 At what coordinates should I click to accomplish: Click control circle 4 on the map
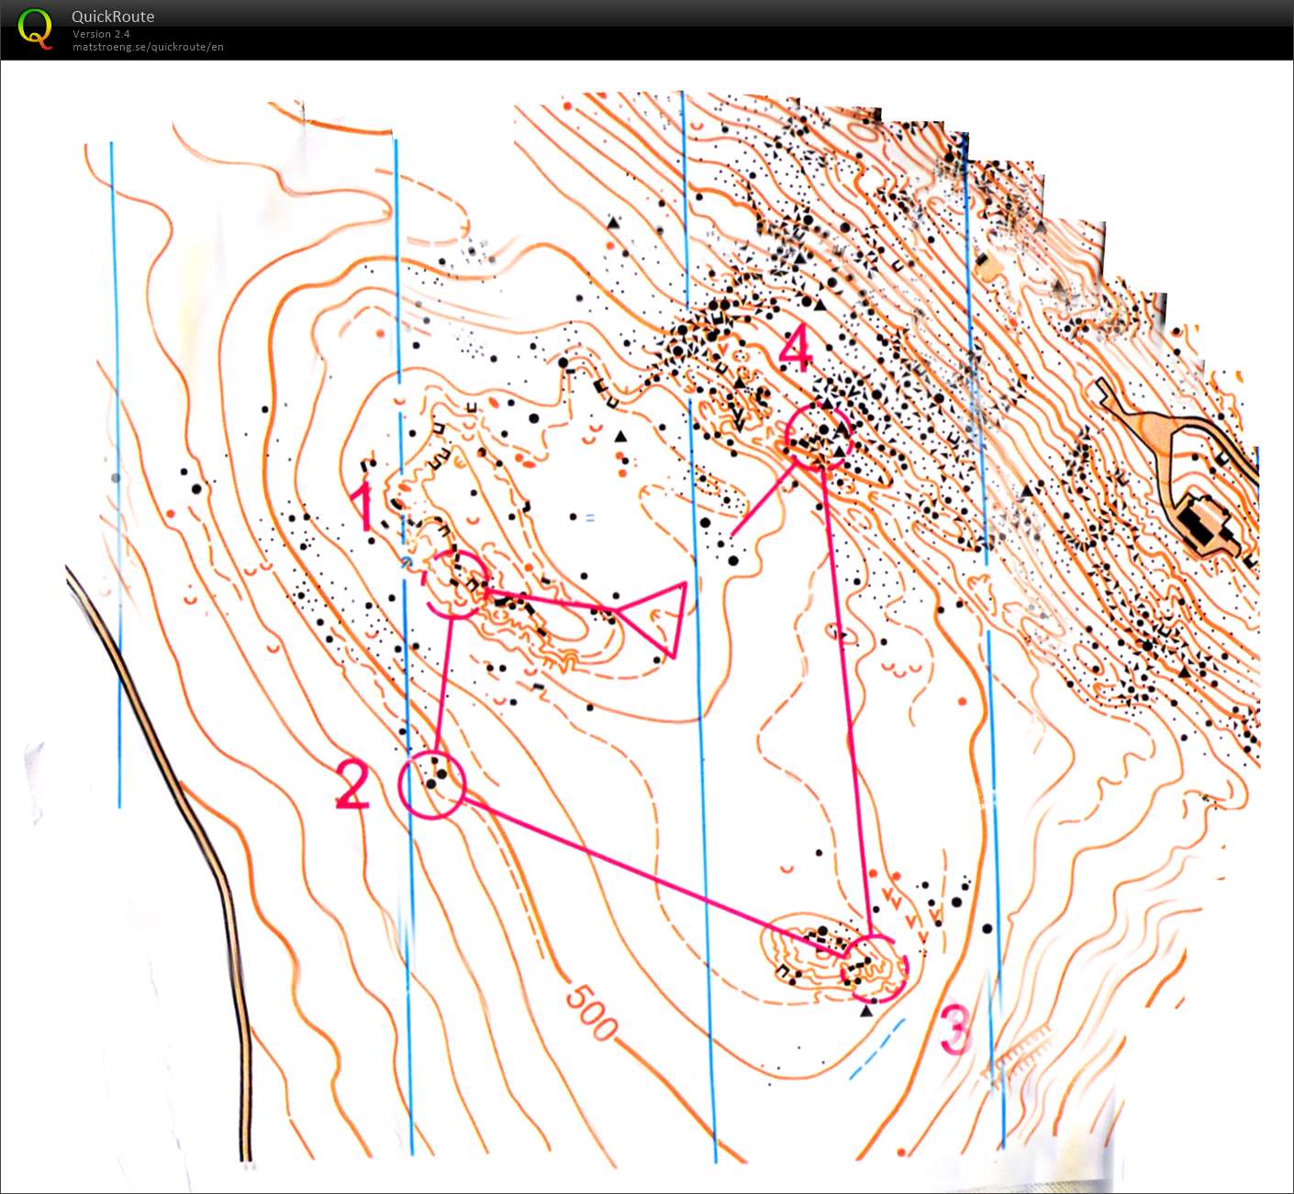(x=820, y=436)
